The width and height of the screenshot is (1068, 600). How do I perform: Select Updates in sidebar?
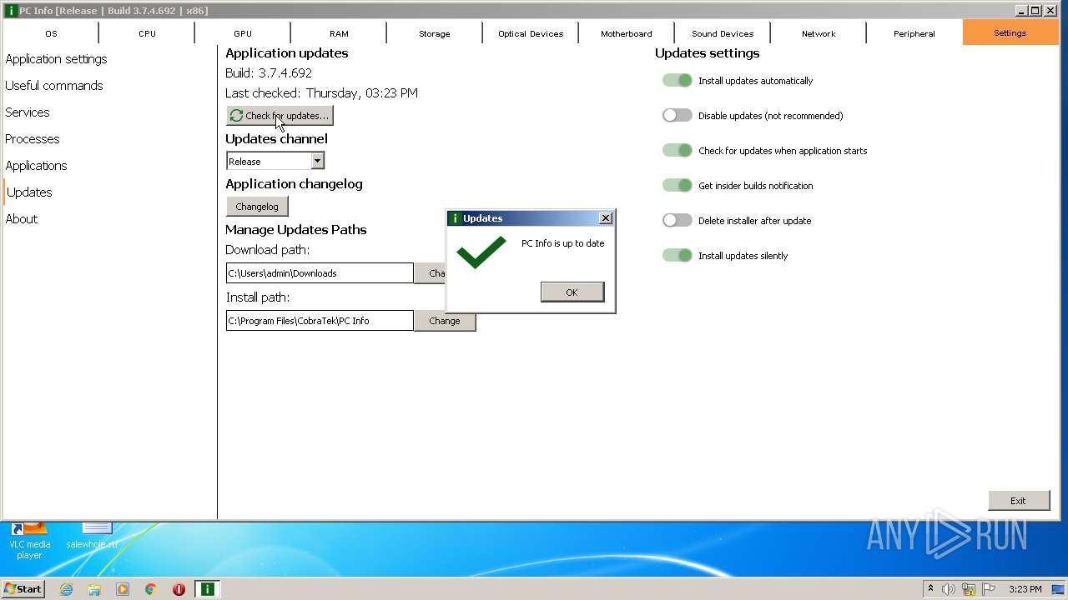point(29,192)
